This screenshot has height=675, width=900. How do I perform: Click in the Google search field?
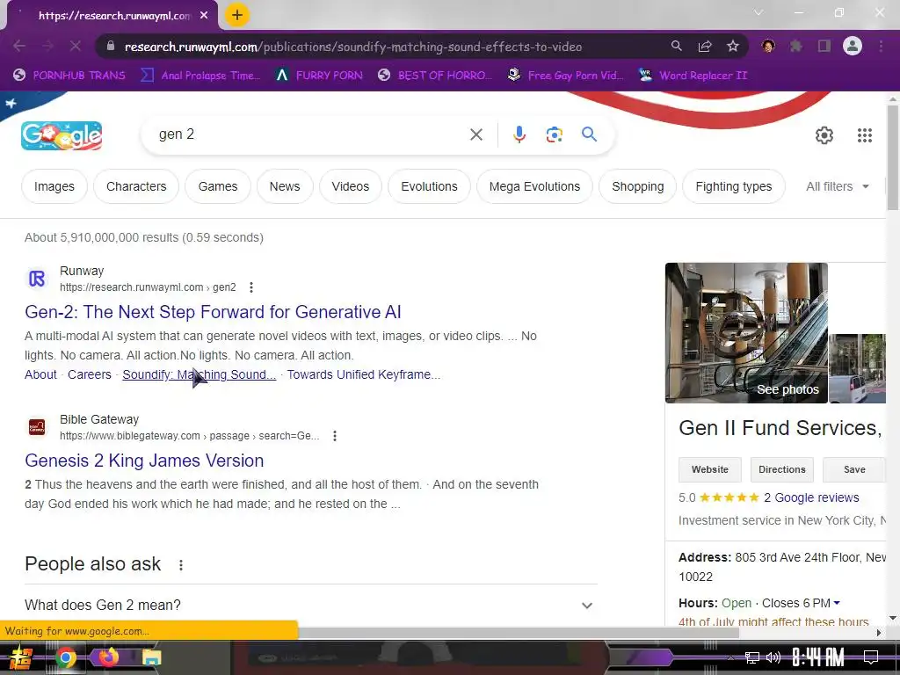coord(310,134)
